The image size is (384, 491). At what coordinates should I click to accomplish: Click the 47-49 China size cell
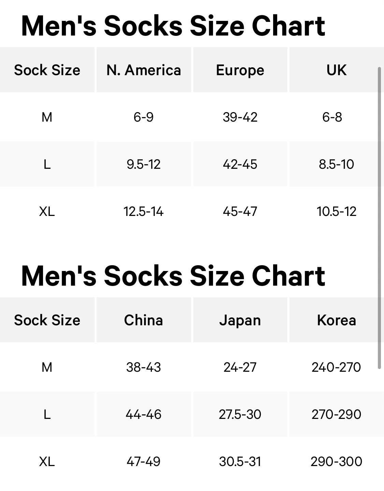[144, 462]
